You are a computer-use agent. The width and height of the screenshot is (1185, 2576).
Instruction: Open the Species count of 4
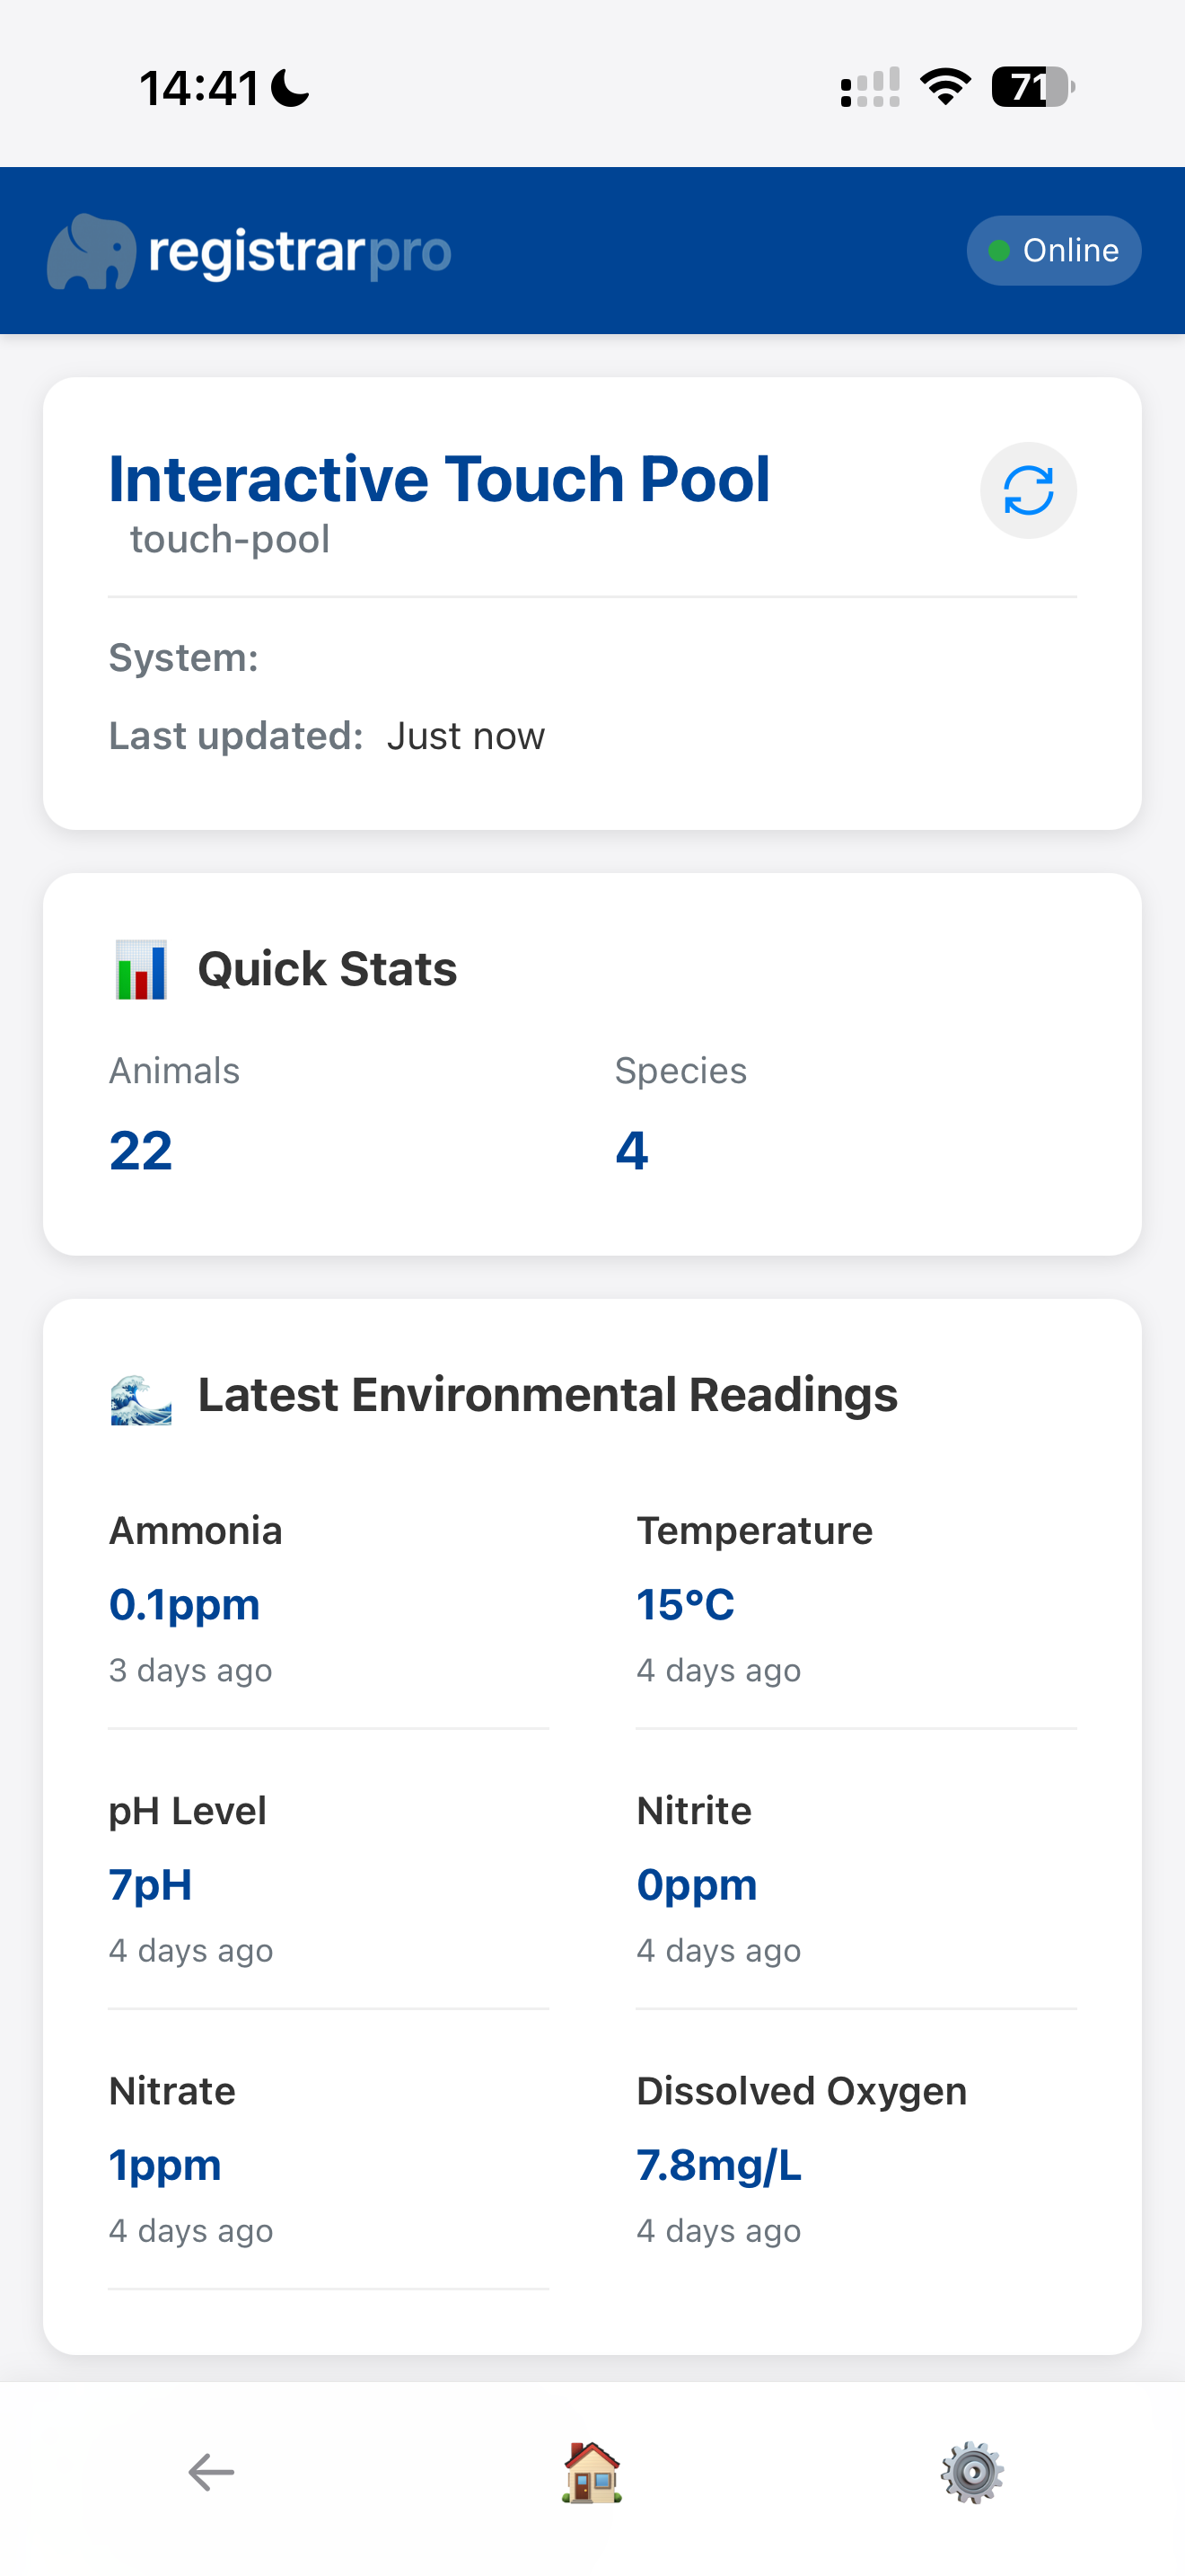point(631,1150)
